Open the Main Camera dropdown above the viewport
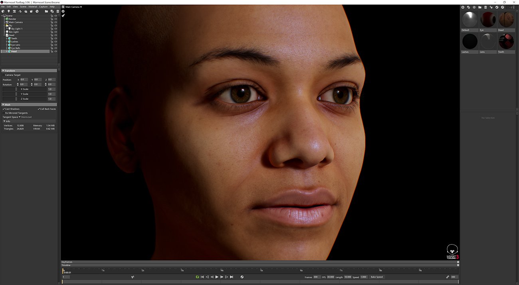 pos(72,7)
